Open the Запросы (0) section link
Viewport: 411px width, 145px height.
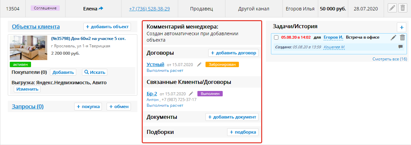pyautogui.click(x=28, y=107)
